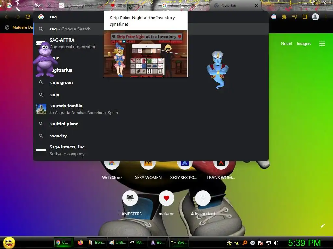Open a new tab with the plus button
This screenshot has width=333, height=249.
[269, 6]
